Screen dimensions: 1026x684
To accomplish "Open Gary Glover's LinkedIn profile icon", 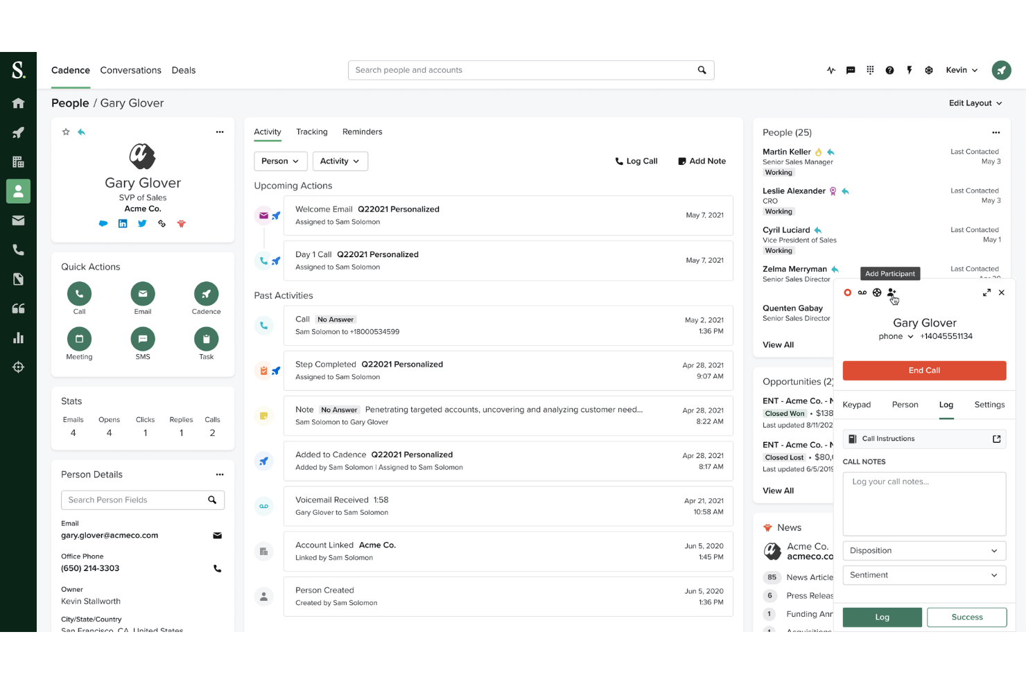I will (123, 224).
